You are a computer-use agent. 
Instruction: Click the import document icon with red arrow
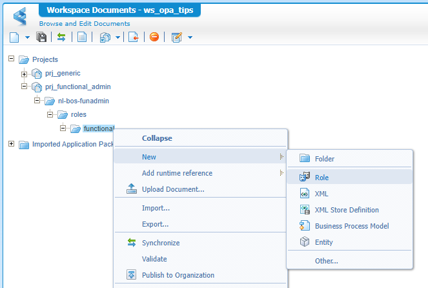pos(134,37)
